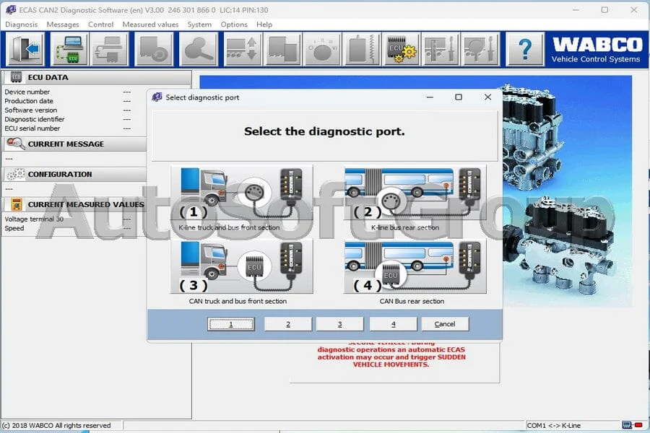This screenshot has height=433, width=650.
Task: Open the Messages menu
Action: 63,25
